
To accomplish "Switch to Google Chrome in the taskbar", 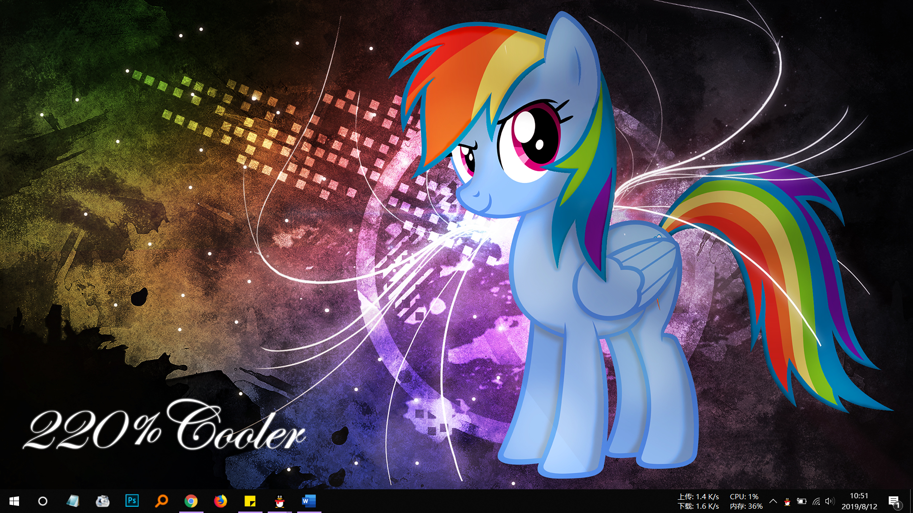I will tap(191, 501).
